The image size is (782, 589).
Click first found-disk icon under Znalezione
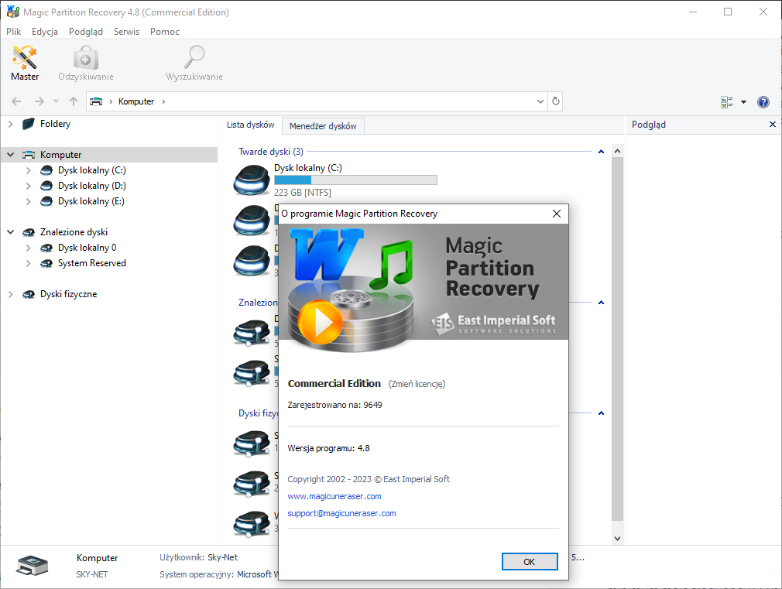(252, 333)
